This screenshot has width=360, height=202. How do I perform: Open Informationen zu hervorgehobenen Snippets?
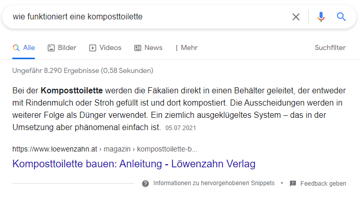(214, 183)
